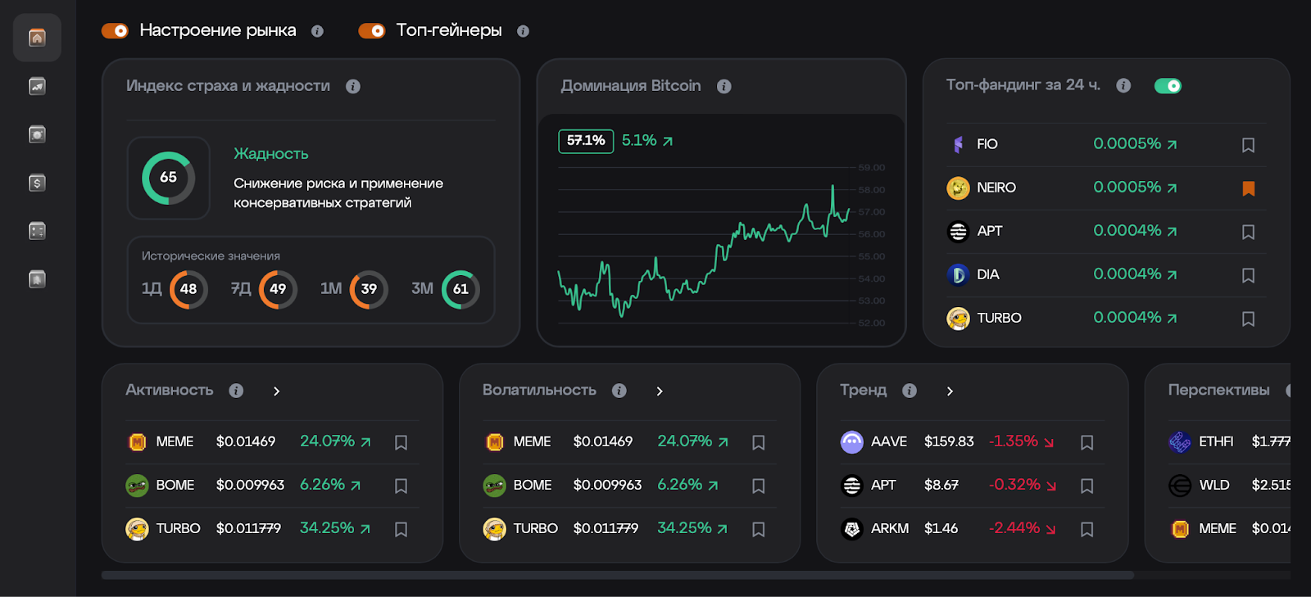Screen dimensions: 1311x597
Task: Show info for Топ-фандинг за 24 ч.
Action: [x=1123, y=85]
